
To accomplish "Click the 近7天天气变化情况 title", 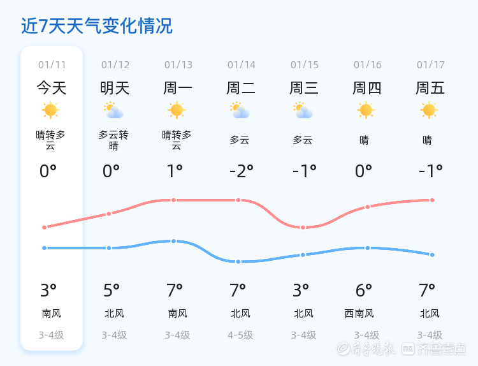I will coord(97,26).
